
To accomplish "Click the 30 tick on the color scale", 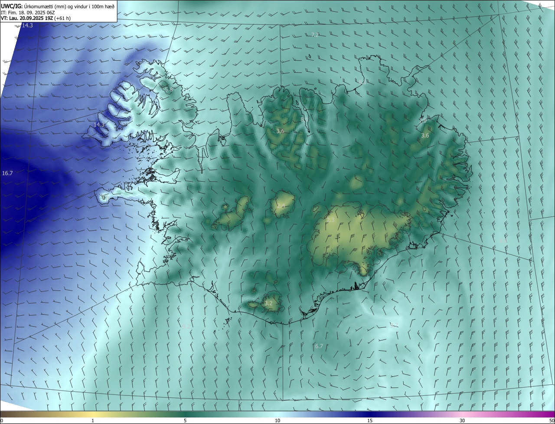I will click(462, 421).
